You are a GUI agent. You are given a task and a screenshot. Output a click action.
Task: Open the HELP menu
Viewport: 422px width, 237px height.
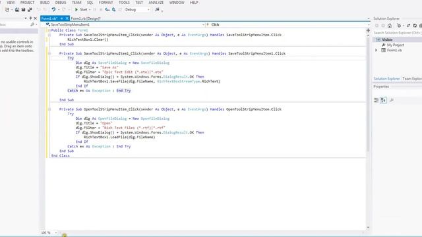(194, 3)
